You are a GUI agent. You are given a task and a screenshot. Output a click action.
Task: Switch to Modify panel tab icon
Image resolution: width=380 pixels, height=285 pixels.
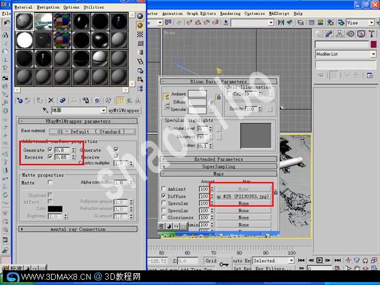tap(329, 34)
